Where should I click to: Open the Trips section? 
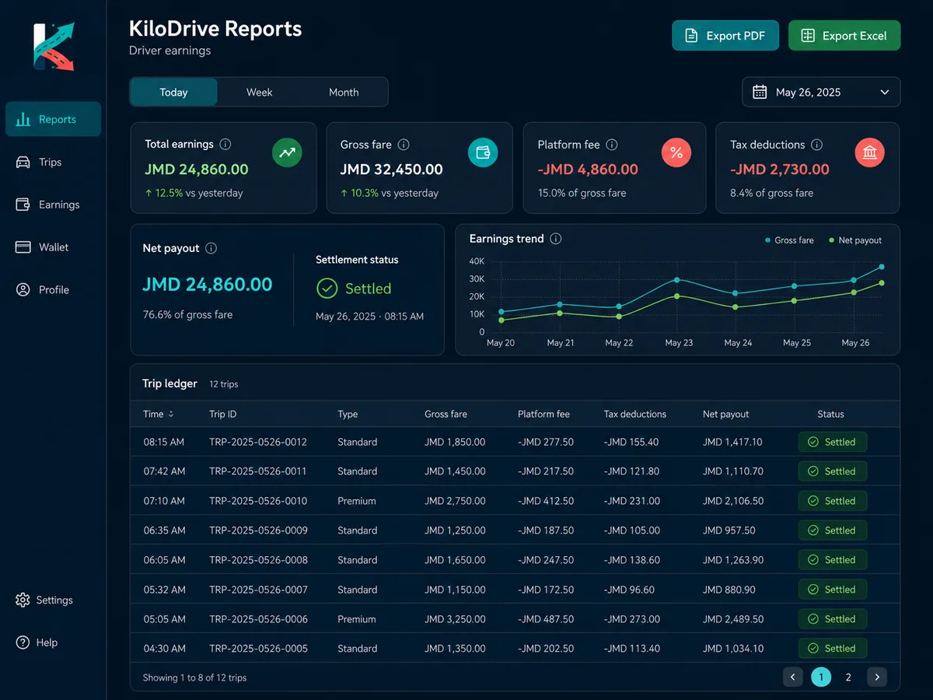point(39,162)
